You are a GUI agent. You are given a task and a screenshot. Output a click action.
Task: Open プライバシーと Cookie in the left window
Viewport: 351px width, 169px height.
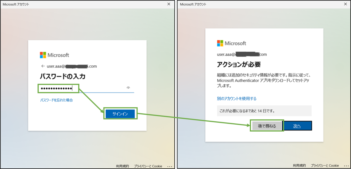coord(148,166)
